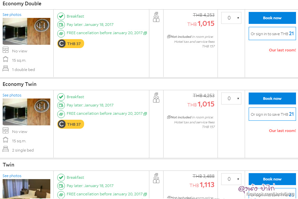Book the Economy Twin room now

tap(272, 99)
